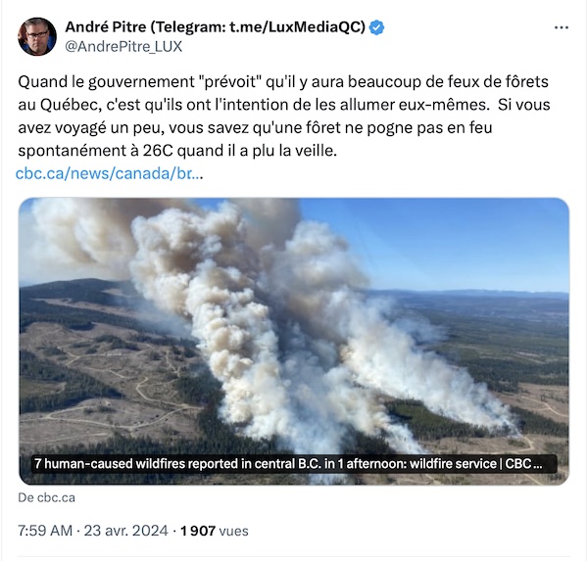Open André Pitre's profile avatar photo
The height and width of the screenshot is (561, 588).
(37, 36)
